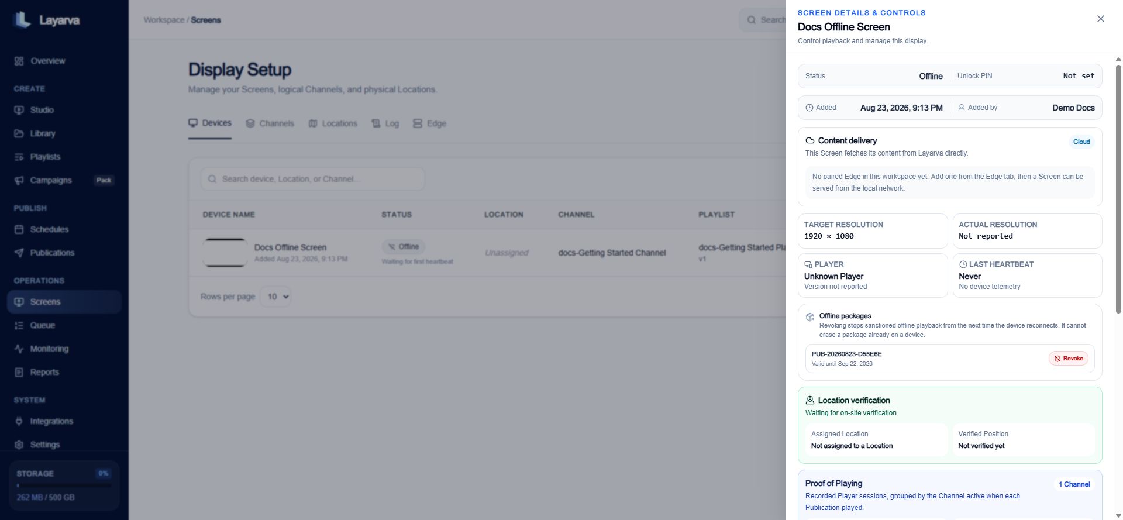
Task: Click the Not assigned to a Location text
Action: click(x=852, y=446)
